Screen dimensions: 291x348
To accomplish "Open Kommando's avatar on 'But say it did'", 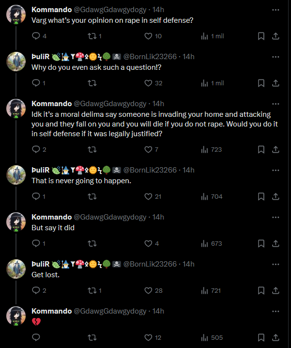I will pyautogui.click(x=16, y=222).
